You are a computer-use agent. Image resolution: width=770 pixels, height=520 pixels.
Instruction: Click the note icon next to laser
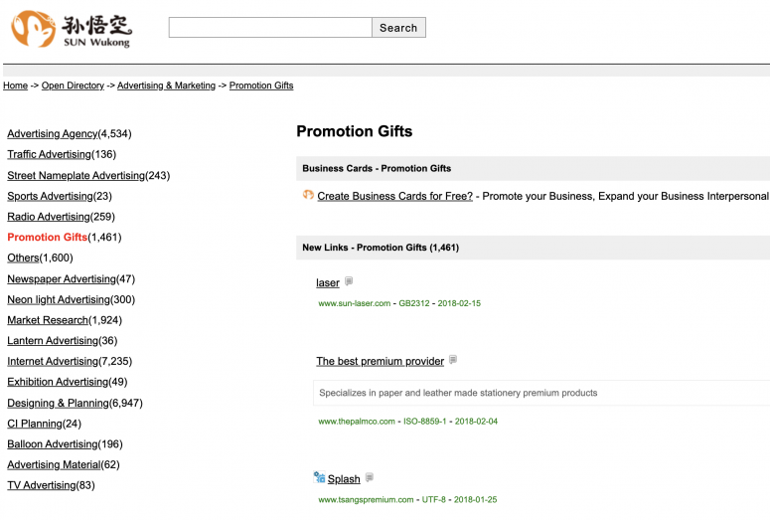[349, 282]
